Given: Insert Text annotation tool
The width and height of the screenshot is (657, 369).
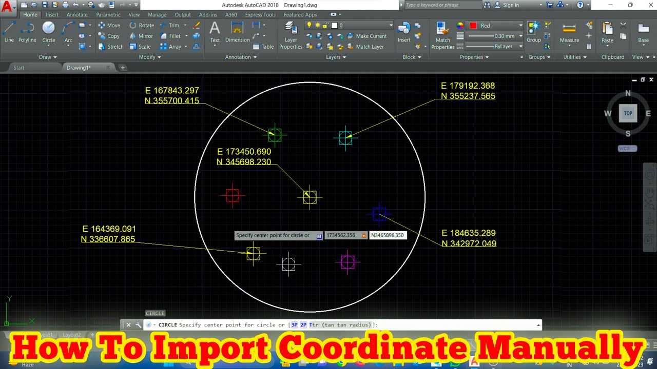Looking at the screenshot, I should click(215, 32).
